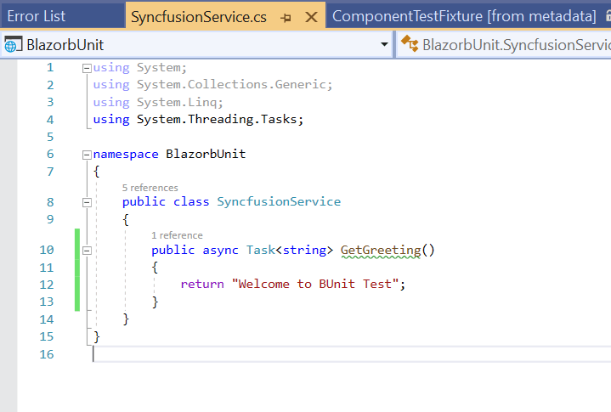The width and height of the screenshot is (611, 412).
Task: Switch to ComponentTestFixture [from metadata] tab
Action: pos(464,16)
